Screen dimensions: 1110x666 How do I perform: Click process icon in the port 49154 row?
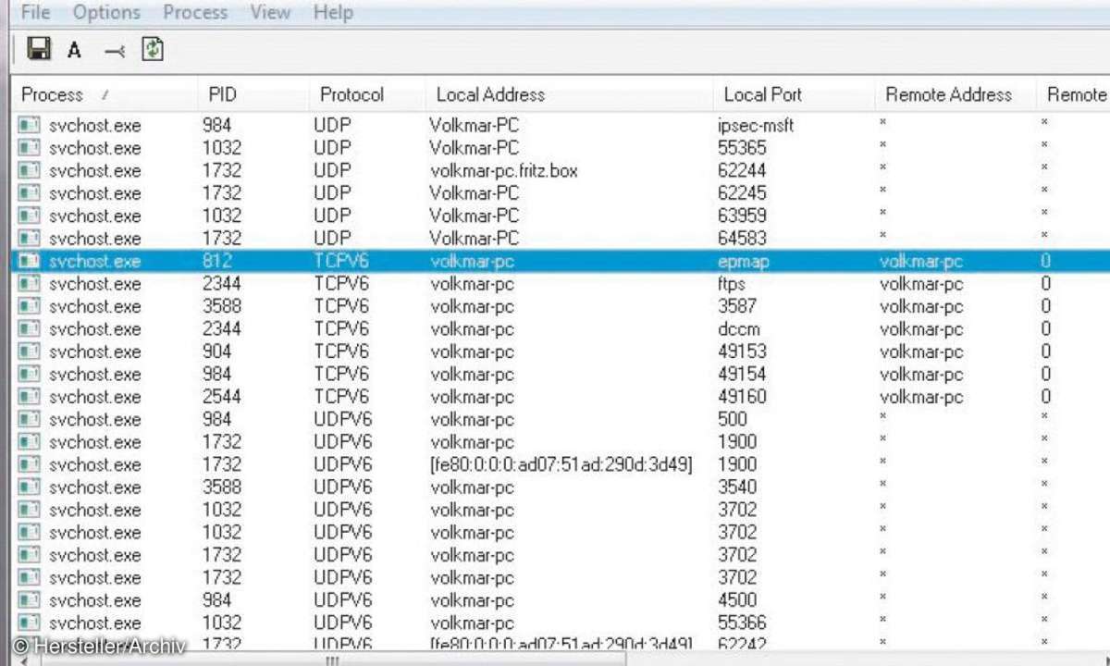30,374
